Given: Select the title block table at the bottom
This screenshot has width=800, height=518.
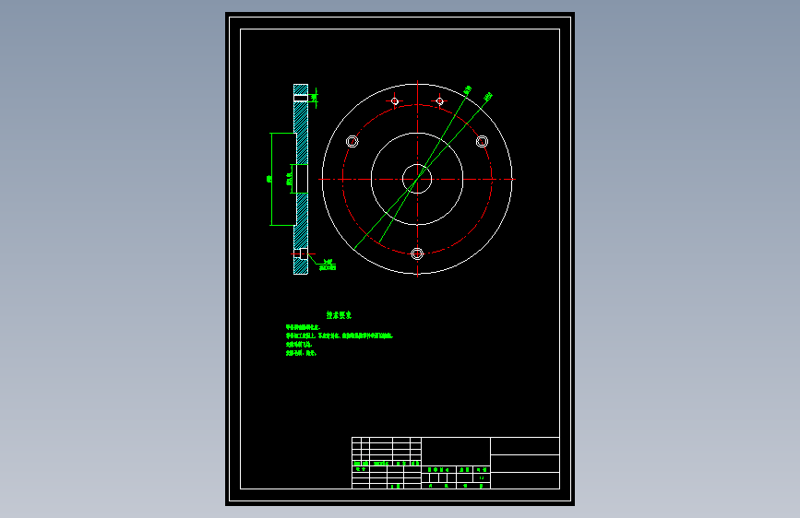Looking at the screenshot, I should pyautogui.click(x=456, y=463).
